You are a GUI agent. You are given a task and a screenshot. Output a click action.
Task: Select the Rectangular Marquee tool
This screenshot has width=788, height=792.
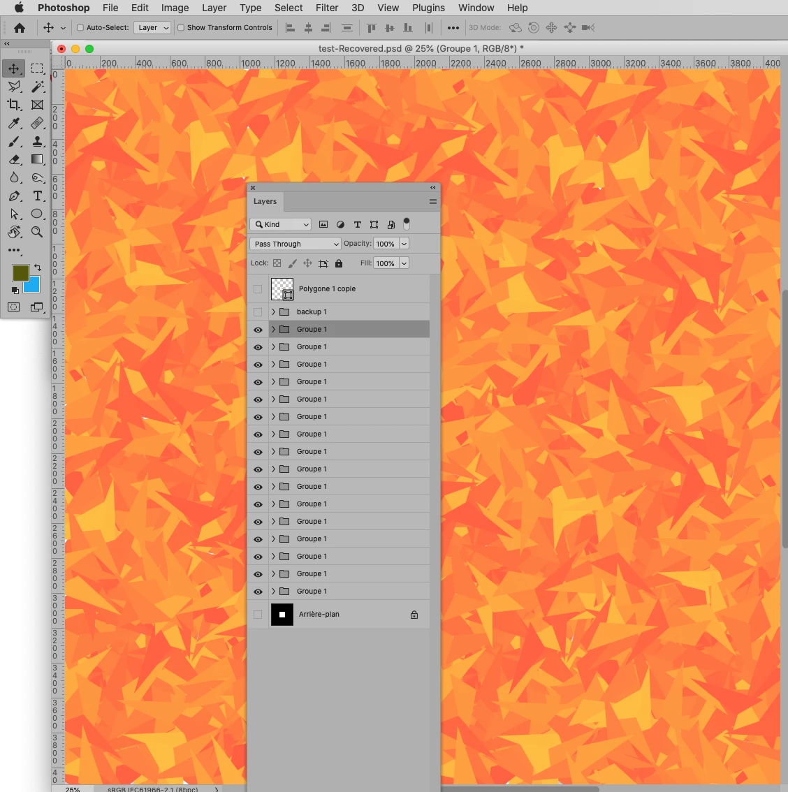point(38,68)
